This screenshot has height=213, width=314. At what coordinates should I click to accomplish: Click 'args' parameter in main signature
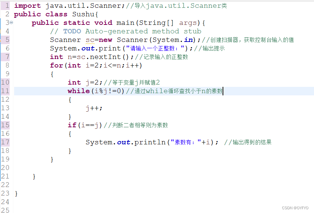click(x=188, y=23)
